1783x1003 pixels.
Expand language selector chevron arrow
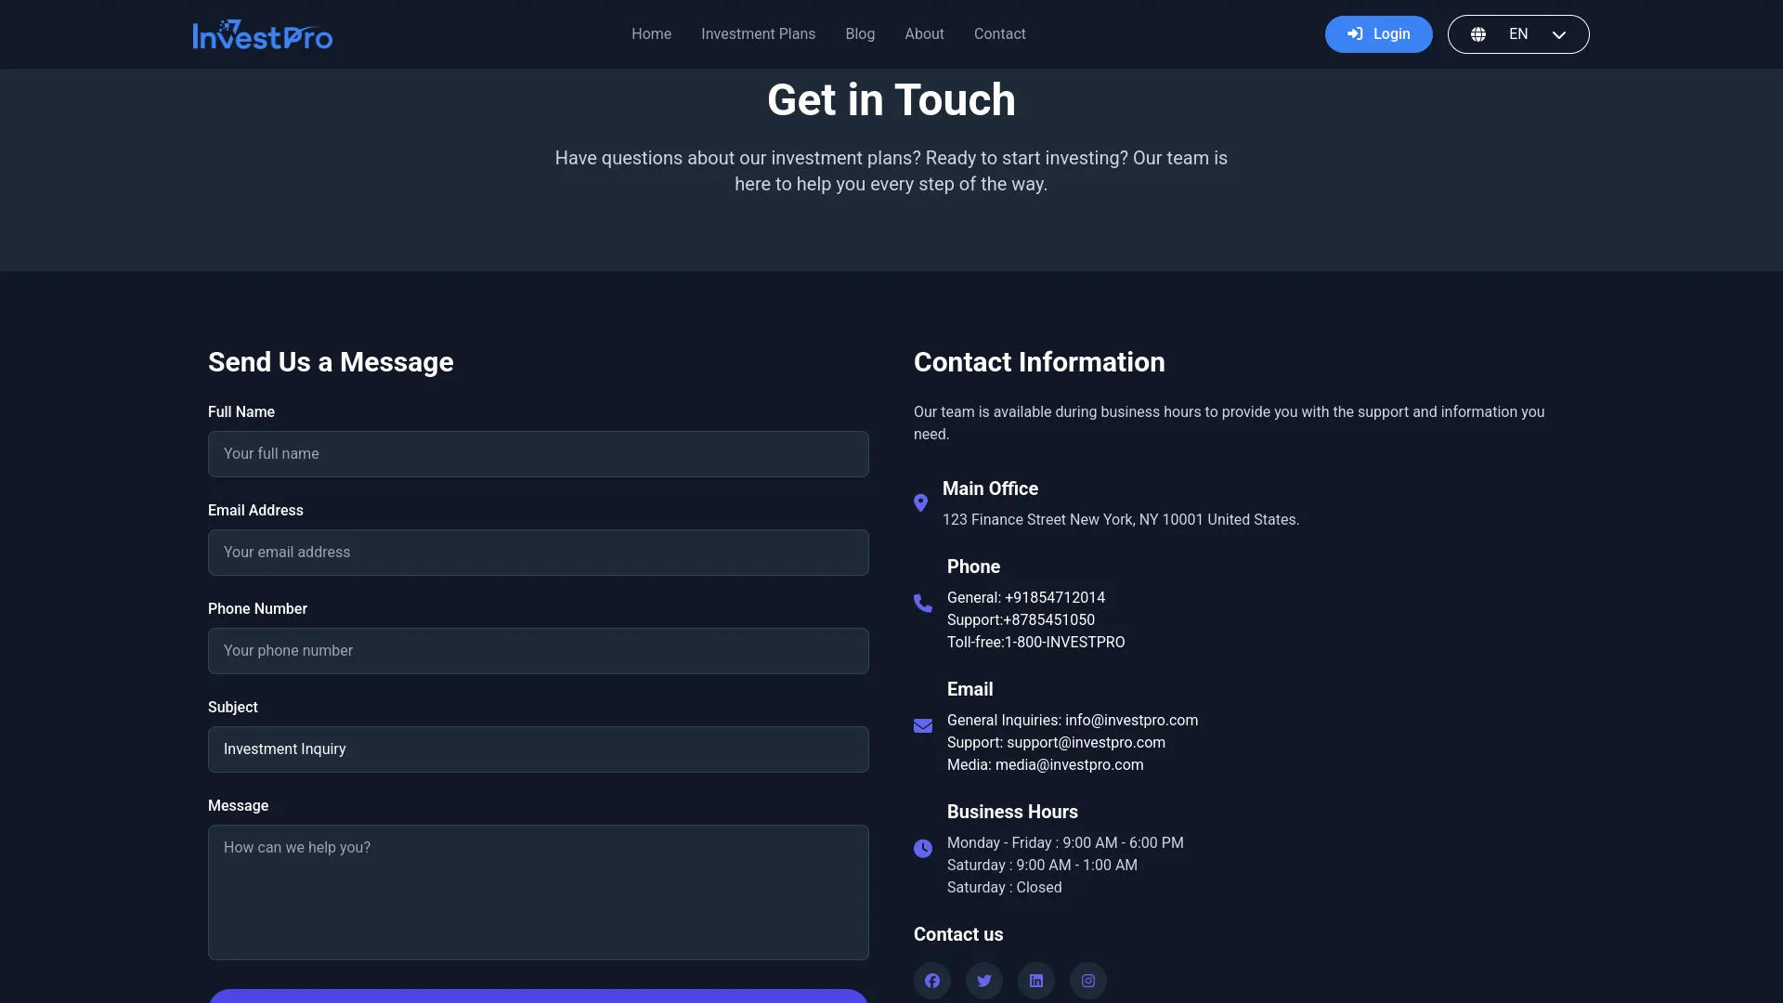click(1558, 34)
